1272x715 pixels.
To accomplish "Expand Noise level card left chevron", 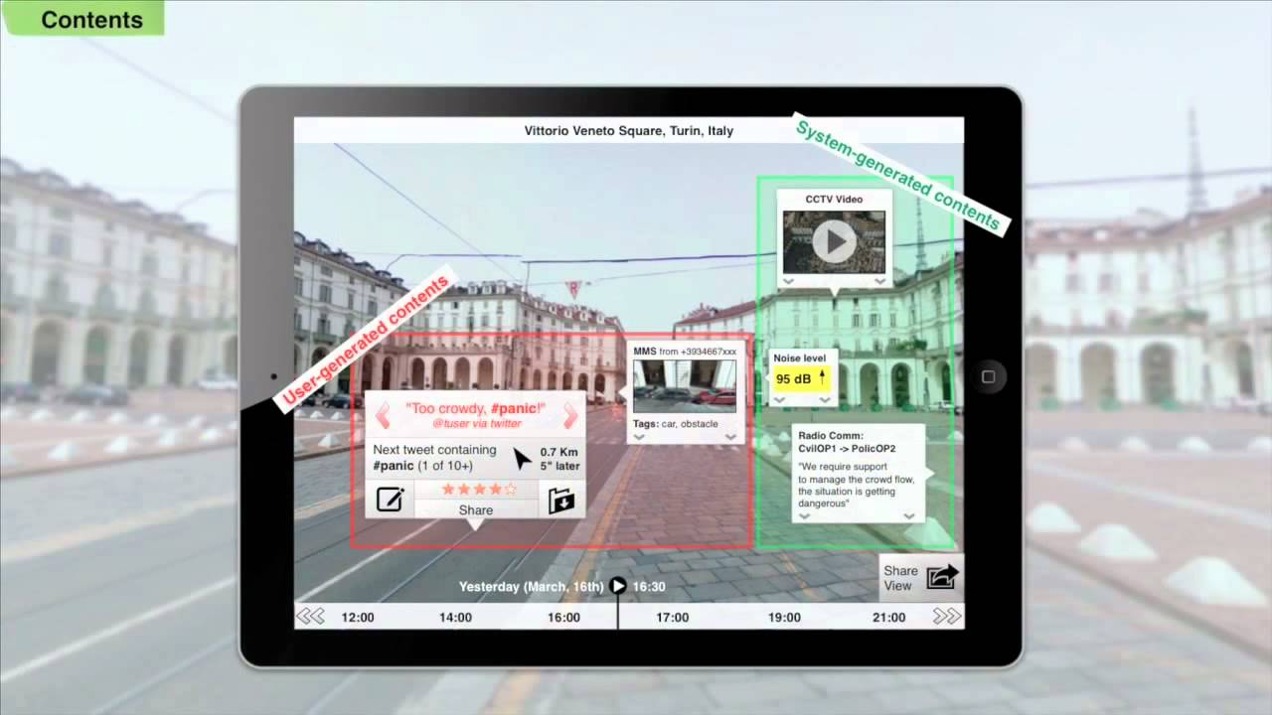I will [780, 399].
